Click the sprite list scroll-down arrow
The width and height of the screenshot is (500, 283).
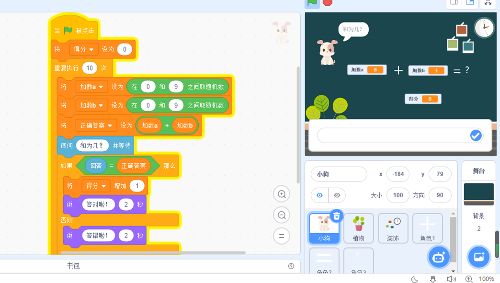click(453, 271)
